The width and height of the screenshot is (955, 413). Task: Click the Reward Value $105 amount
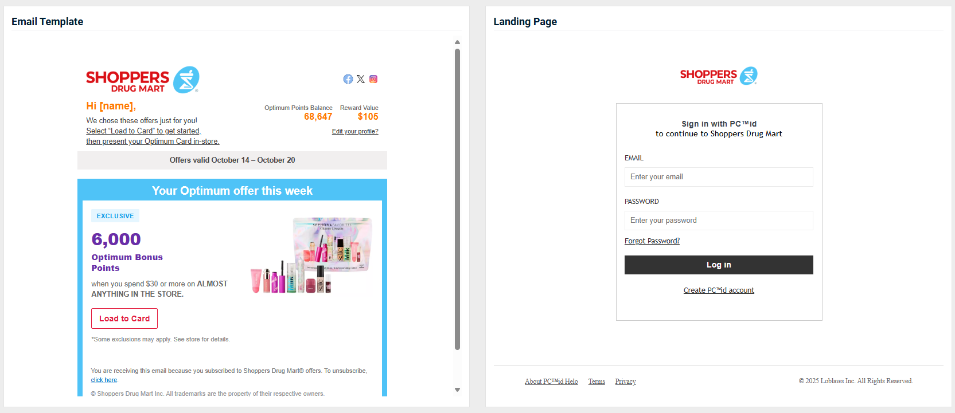368,116
